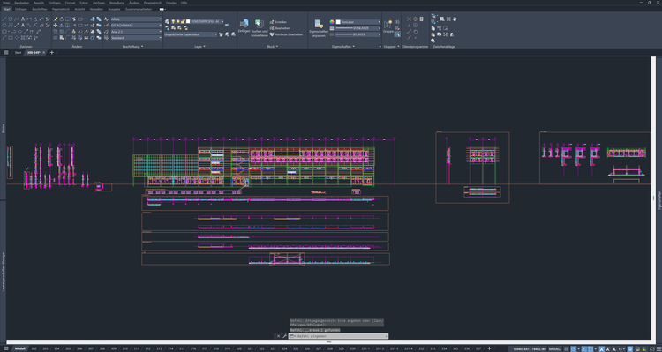Switch to Ausgabe ribbon tab
662x352 pixels.
pos(114,9)
